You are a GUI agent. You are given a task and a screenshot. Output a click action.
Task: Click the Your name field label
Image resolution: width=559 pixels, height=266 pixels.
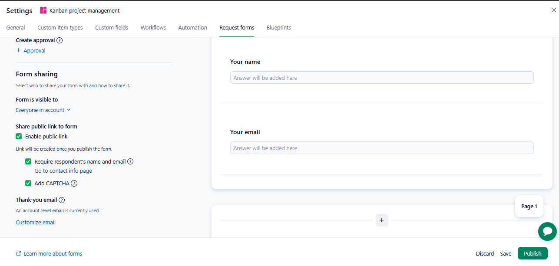pyautogui.click(x=245, y=62)
